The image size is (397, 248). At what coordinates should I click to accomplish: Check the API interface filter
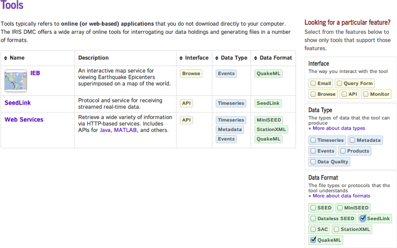tap(344, 94)
